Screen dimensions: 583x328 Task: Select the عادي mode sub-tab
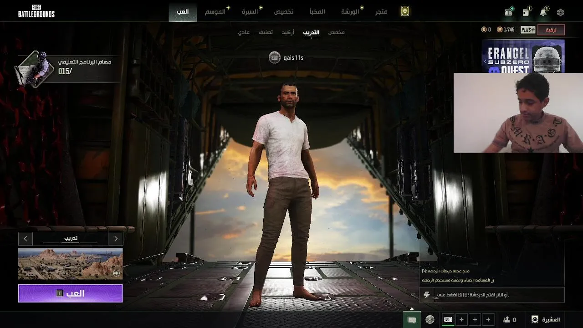[x=244, y=32]
